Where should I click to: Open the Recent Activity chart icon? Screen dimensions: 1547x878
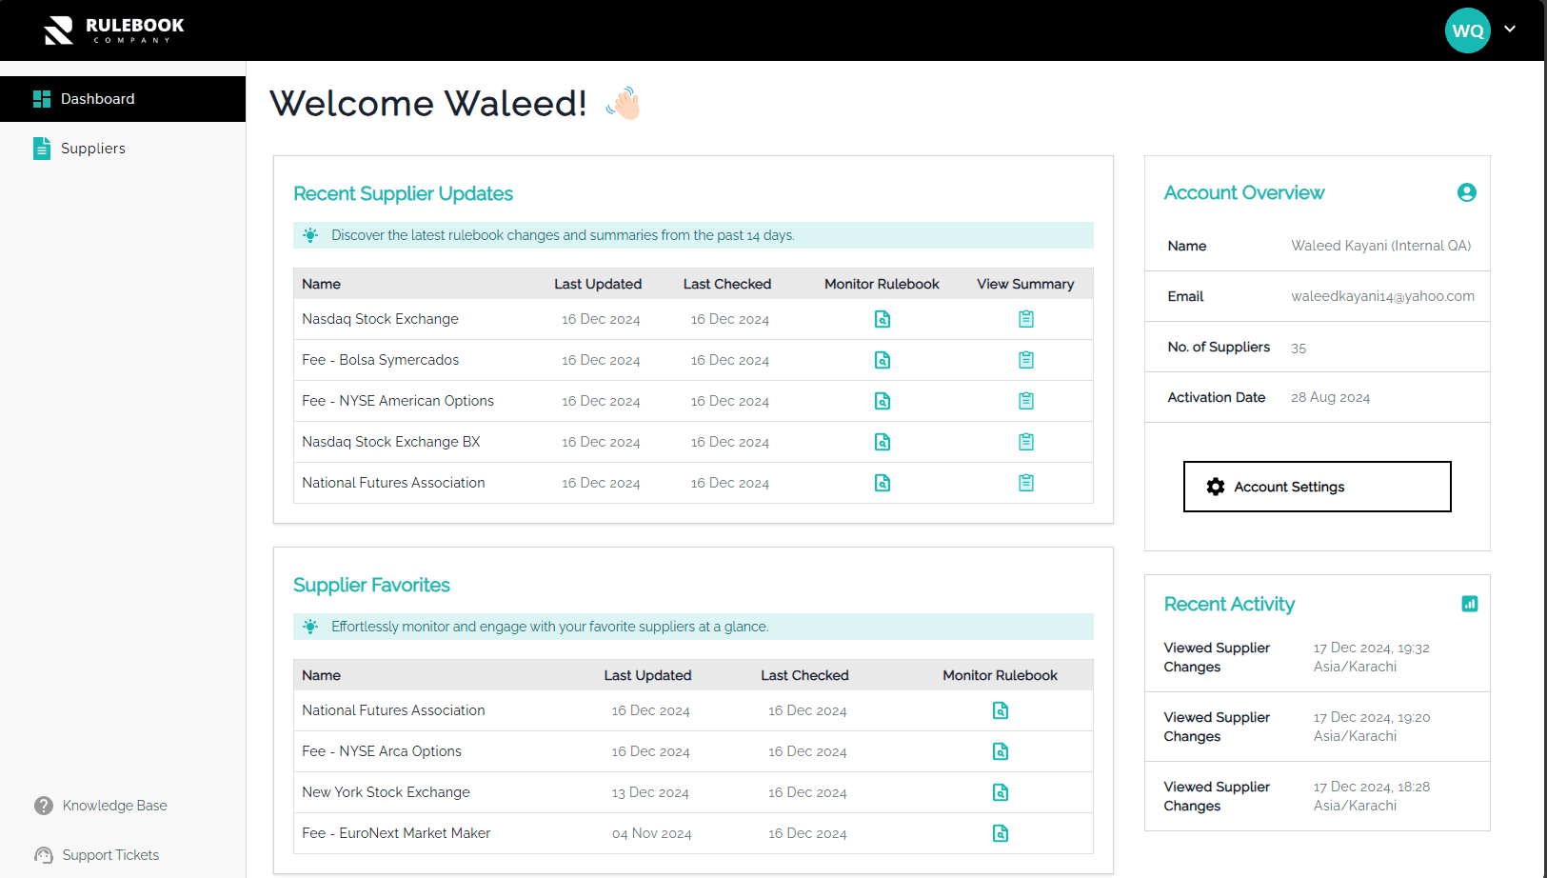click(1469, 604)
